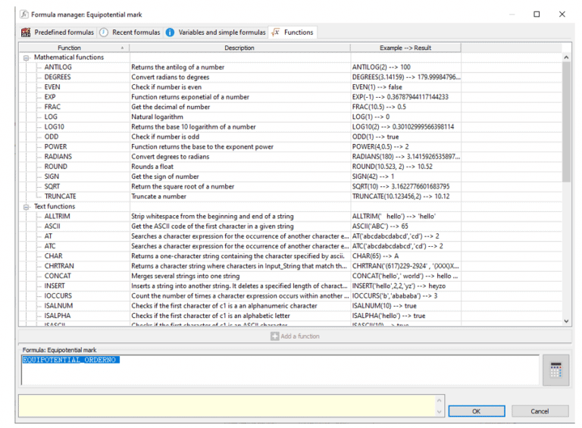Select the SQRT function
The width and height of the screenshot is (582, 428).
click(52, 186)
